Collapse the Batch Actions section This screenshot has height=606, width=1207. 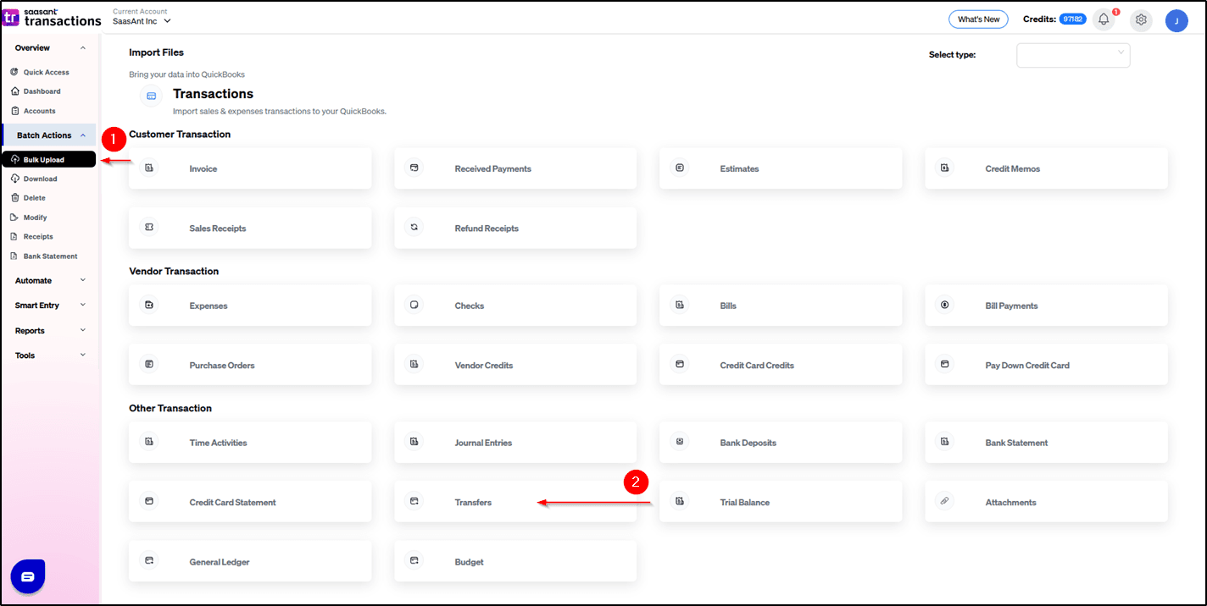[x=48, y=135]
